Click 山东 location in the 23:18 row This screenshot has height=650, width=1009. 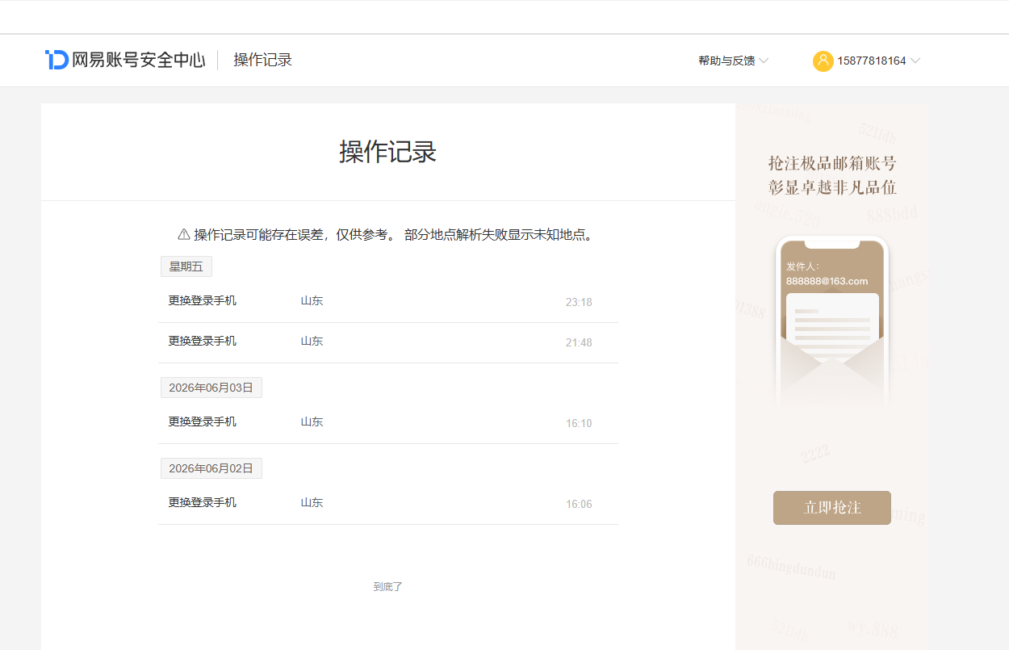[x=312, y=300]
